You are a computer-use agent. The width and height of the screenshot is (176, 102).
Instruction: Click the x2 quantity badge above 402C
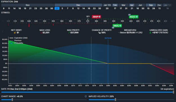point(129,15)
